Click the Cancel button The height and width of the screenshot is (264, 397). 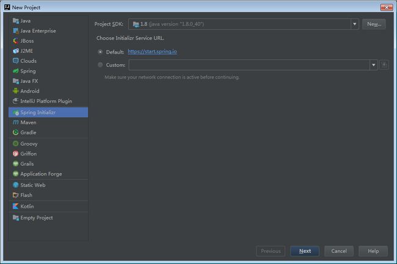coord(339,251)
